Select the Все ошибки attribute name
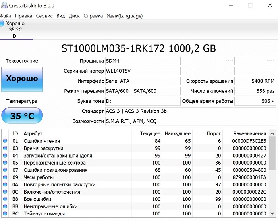Viewport: 278px width, 221px height. coord(37,199)
